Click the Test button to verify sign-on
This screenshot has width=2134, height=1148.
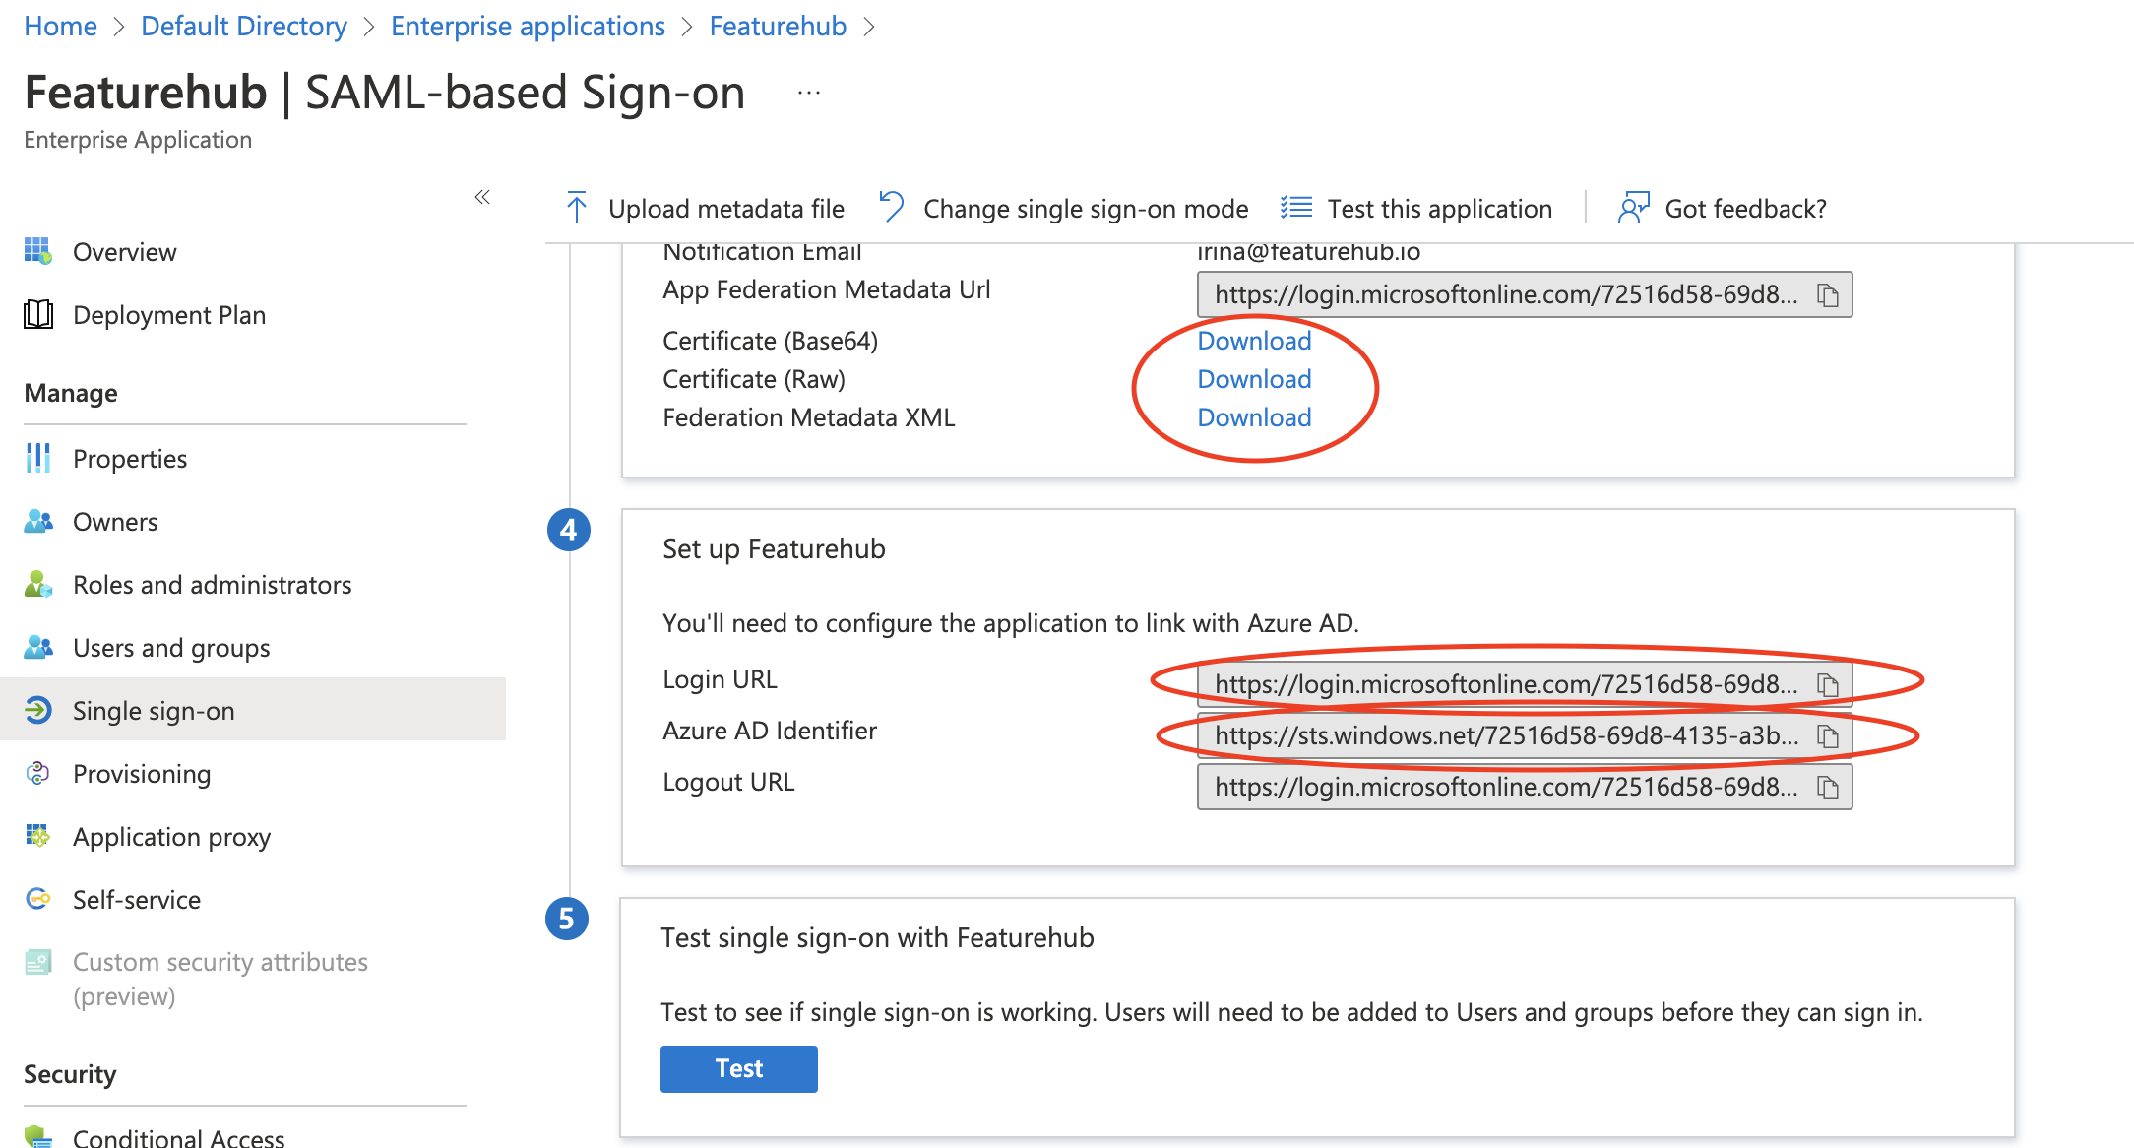pos(738,1068)
